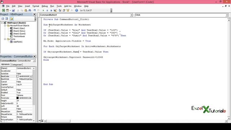Screen dimensions: 231x130
Task: Click the (Name) property value CommandButton1
Action: (x=24, y=68)
